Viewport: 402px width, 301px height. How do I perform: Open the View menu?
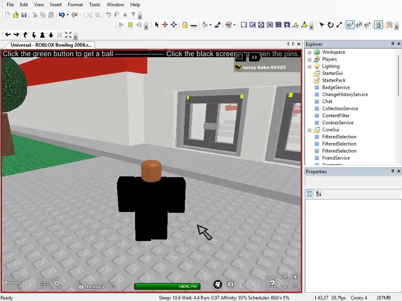click(x=39, y=5)
